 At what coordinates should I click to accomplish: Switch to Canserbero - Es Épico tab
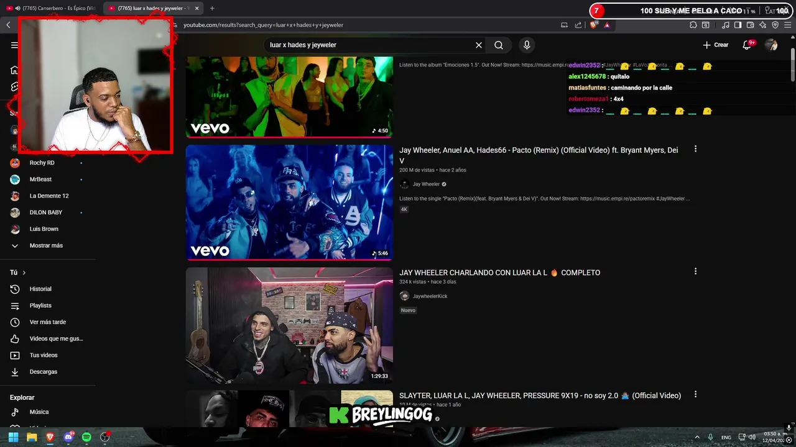(x=51, y=8)
